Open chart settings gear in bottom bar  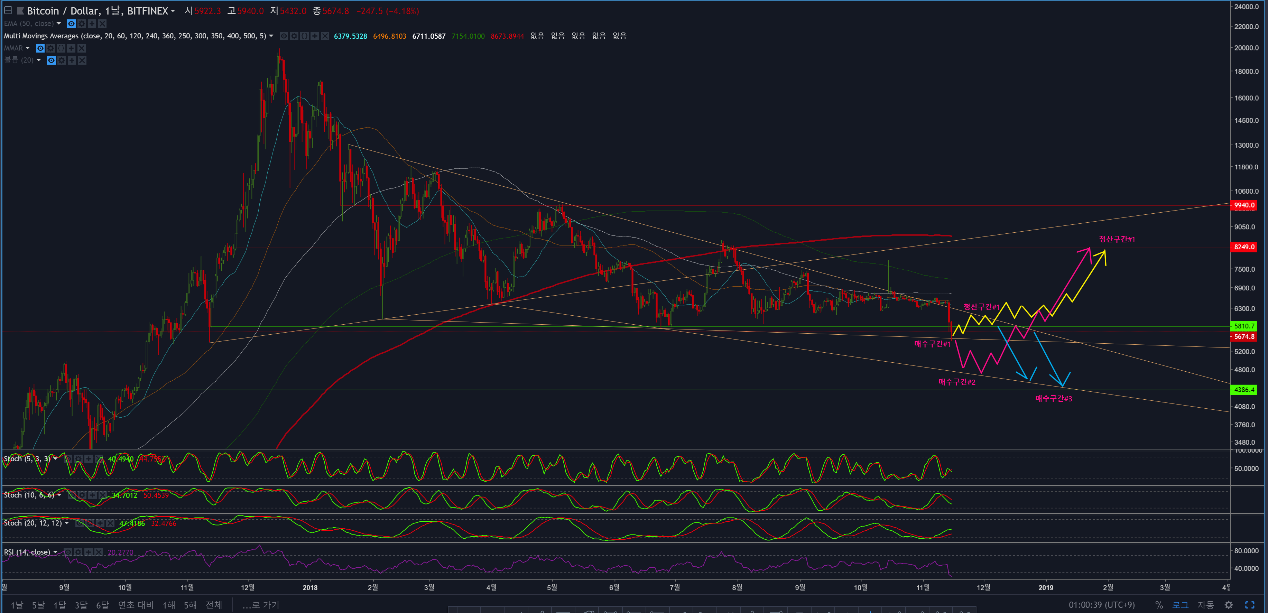[1229, 605]
